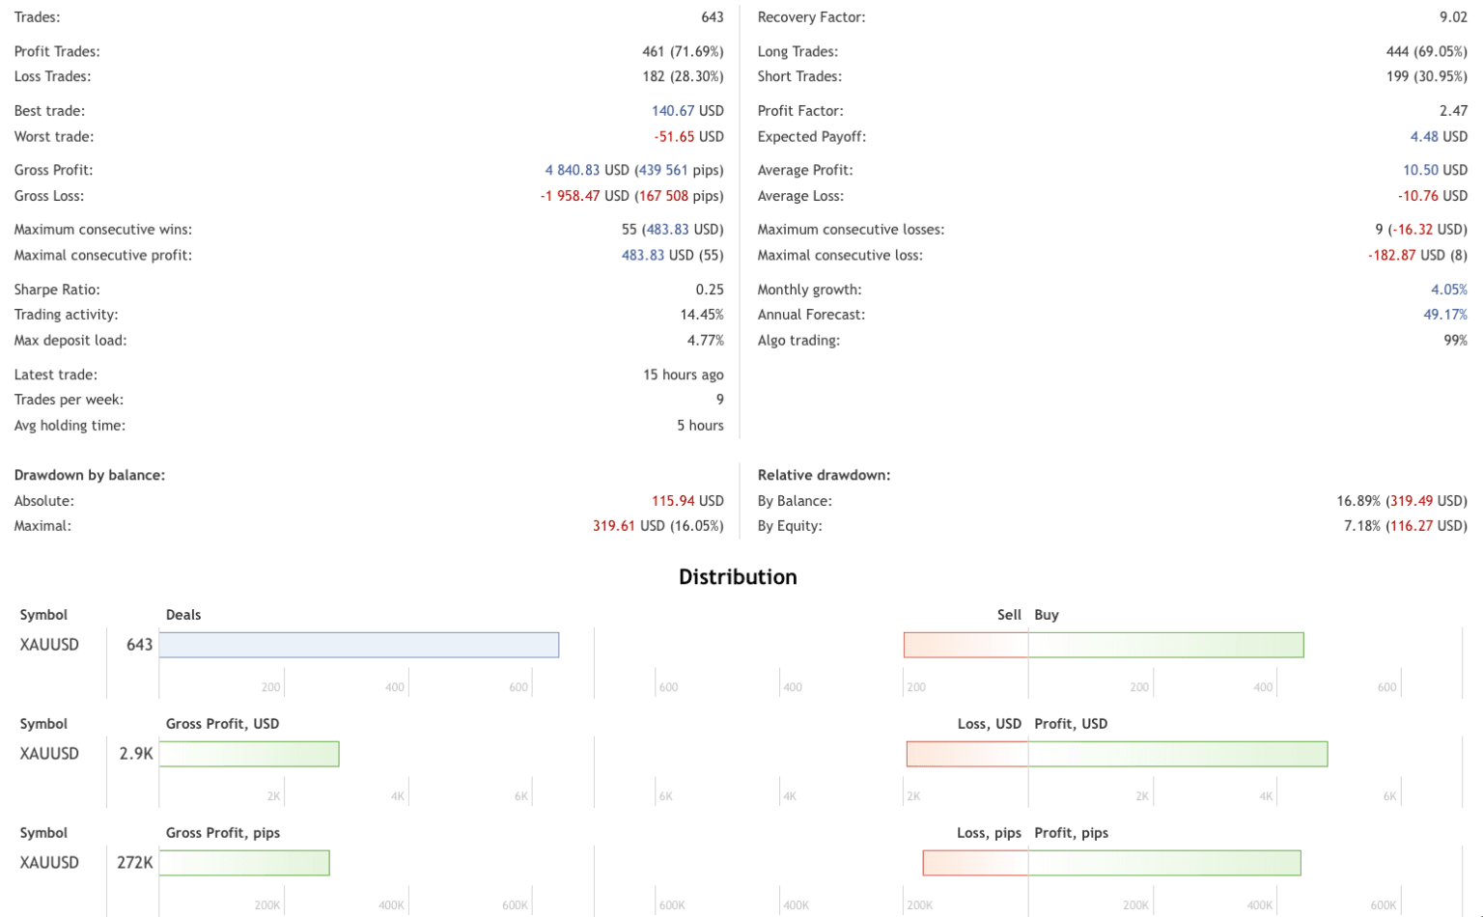
Task: Click the green Profit, pips bar
Action: tap(1164, 863)
